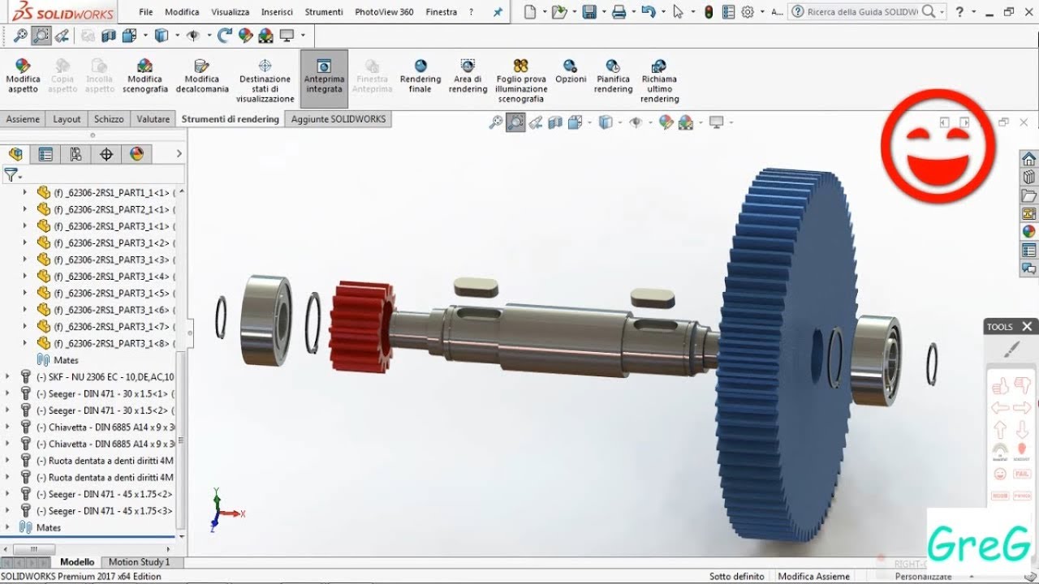Switch to the Assieme tab

[23, 119]
